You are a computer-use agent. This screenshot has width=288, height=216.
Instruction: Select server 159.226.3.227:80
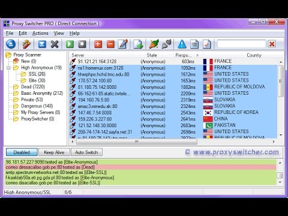coord(173,119)
